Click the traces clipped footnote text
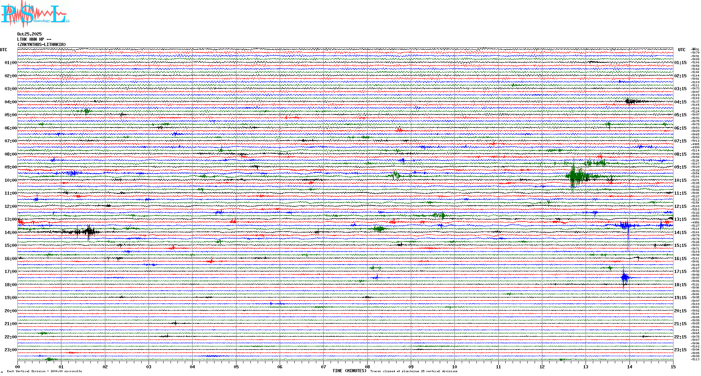The width and height of the screenshot is (701, 376). [414, 371]
